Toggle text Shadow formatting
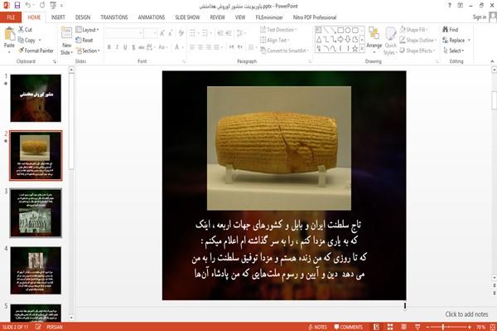 pyautogui.click(x=133, y=47)
